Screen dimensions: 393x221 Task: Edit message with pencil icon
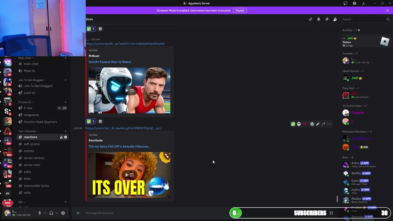click(318, 124)
